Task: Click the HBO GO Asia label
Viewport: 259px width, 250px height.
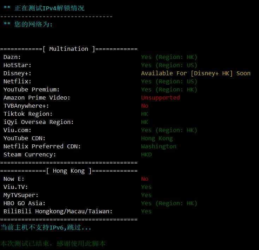Action: 25,203
